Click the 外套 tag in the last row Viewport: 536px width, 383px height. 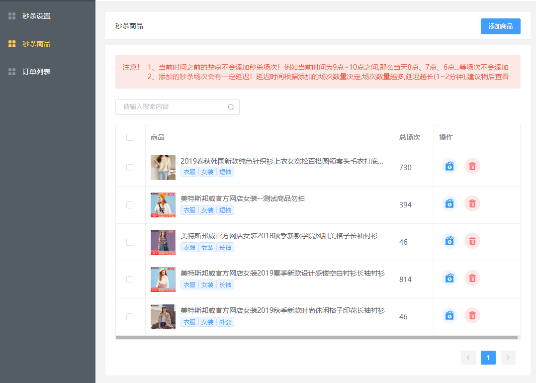(x=225, y=322)
